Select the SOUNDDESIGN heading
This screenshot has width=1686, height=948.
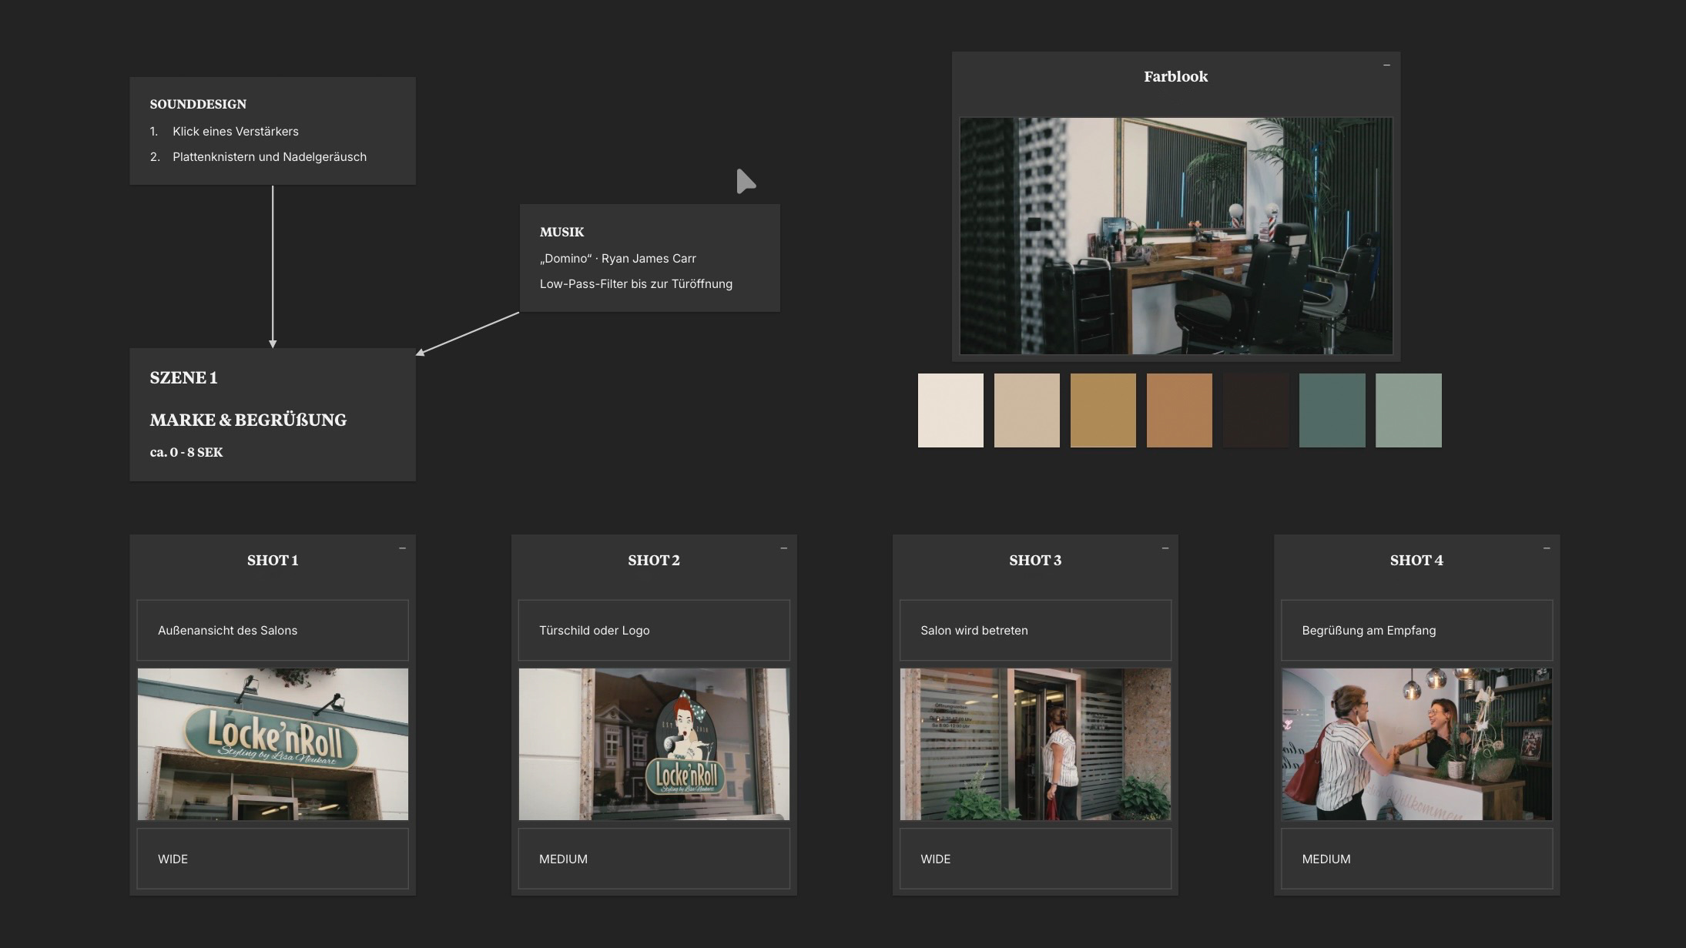tap(198, 104)
